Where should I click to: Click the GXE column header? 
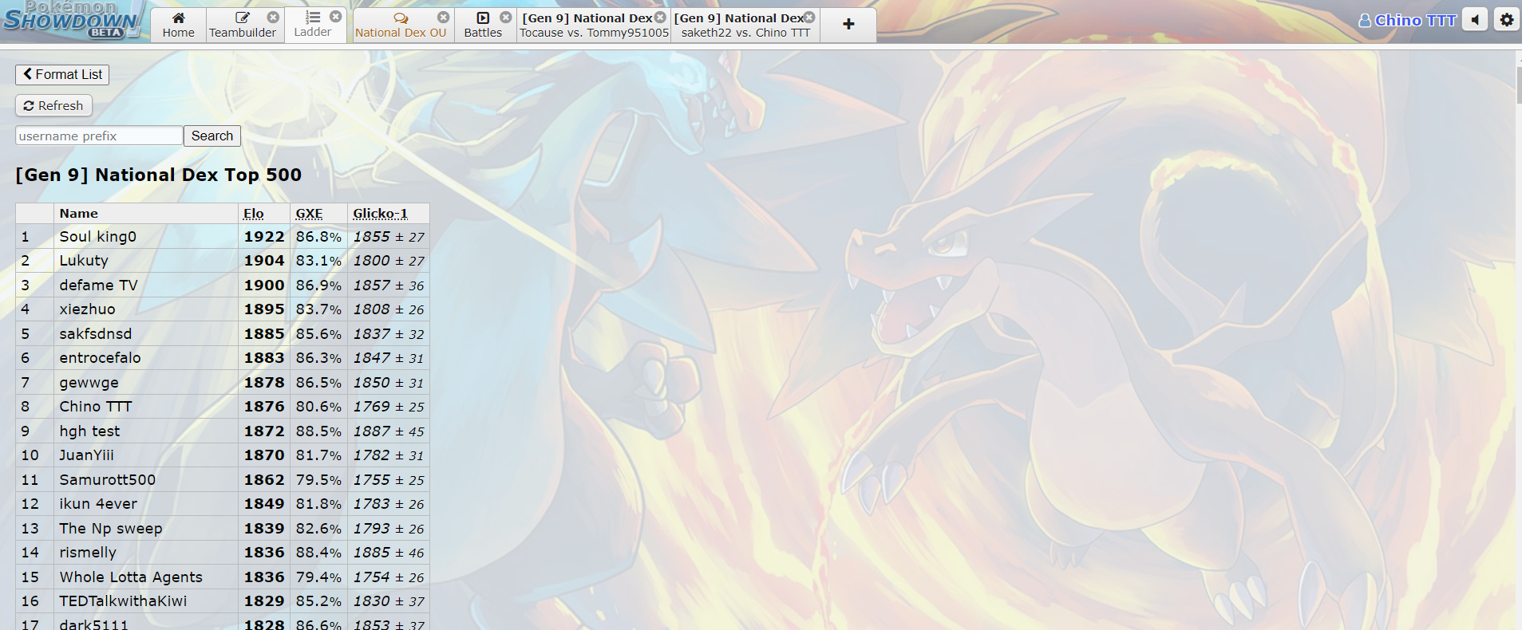[x=309, y=213]
